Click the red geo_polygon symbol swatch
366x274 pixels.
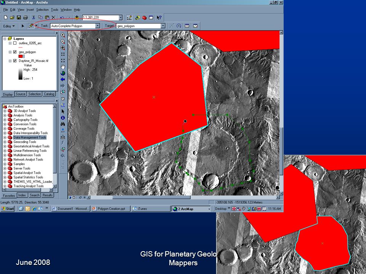(21, 56)
